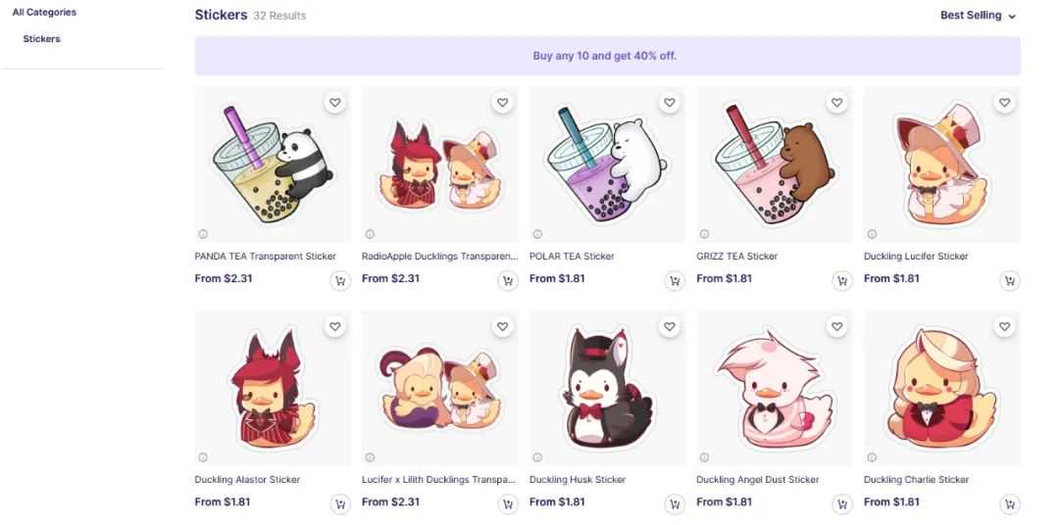This screenshot has width=1059, height=525.
Task: Add Duckling Husk Sticker to cart
Action: point(675,504)
